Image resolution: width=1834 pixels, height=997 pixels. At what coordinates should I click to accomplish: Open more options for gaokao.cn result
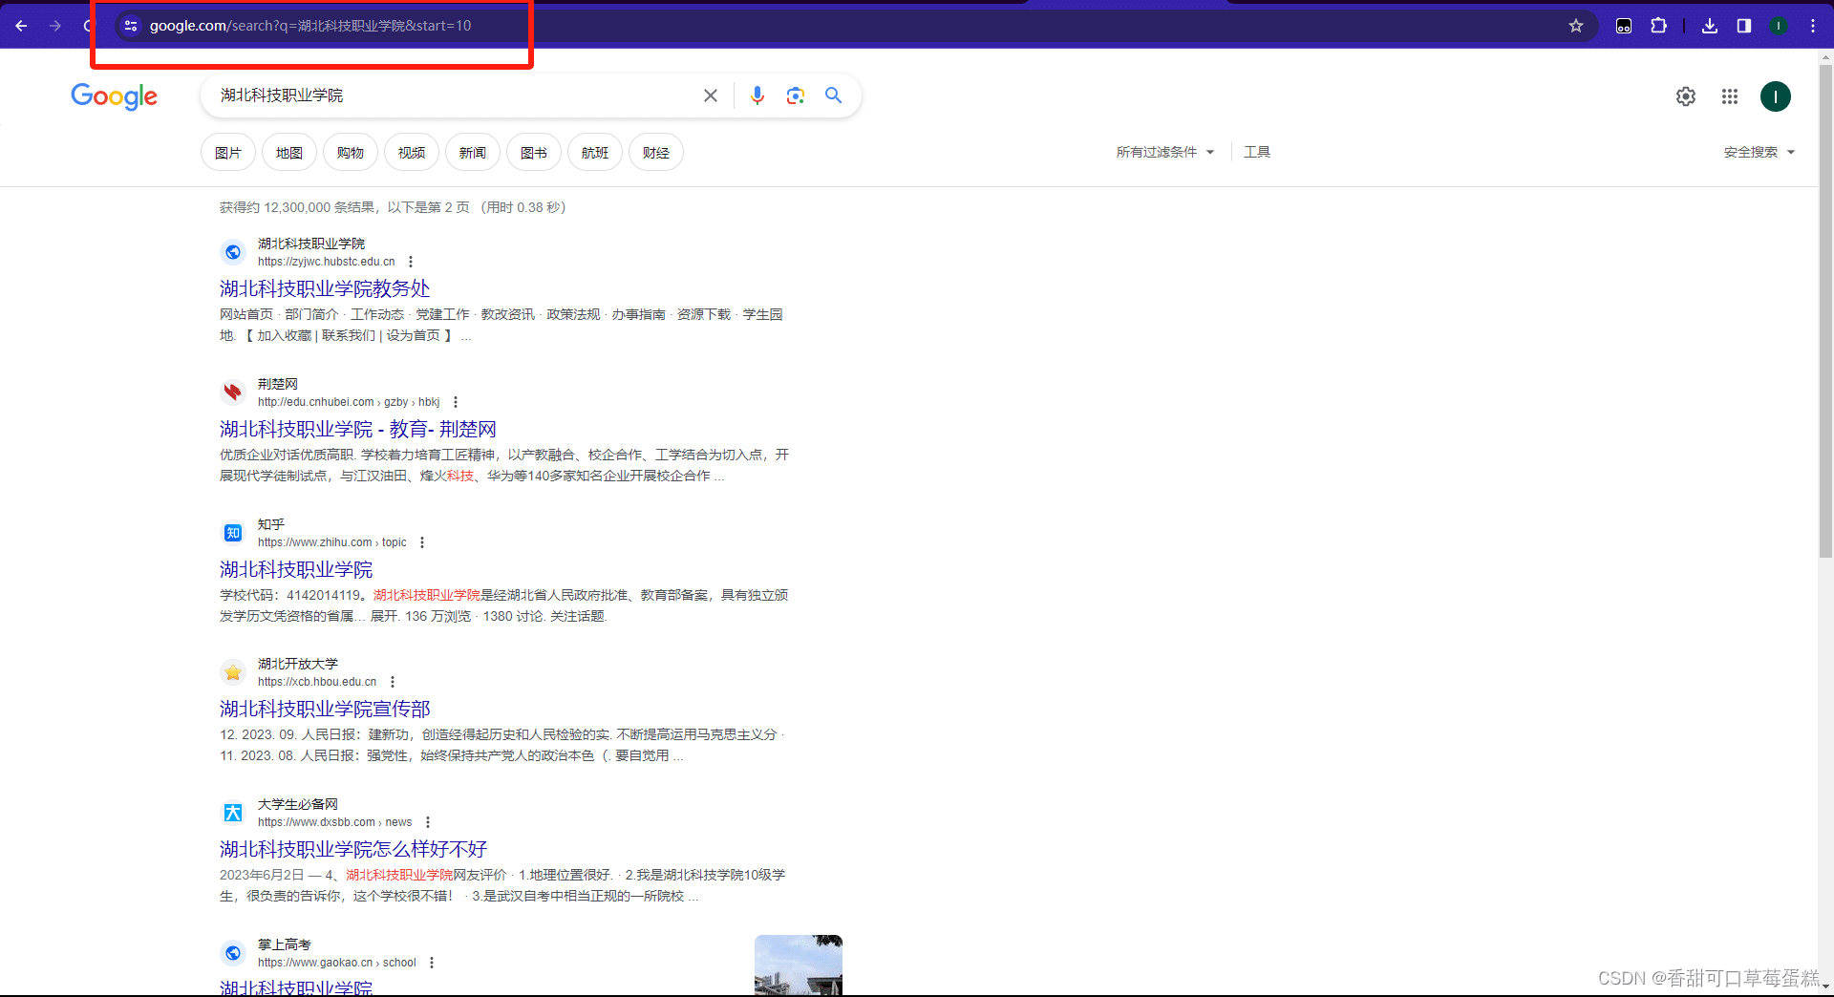click(x=432, y=963)
